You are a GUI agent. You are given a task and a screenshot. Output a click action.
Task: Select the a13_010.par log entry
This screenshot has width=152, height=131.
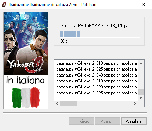click(x=97, y=81)
